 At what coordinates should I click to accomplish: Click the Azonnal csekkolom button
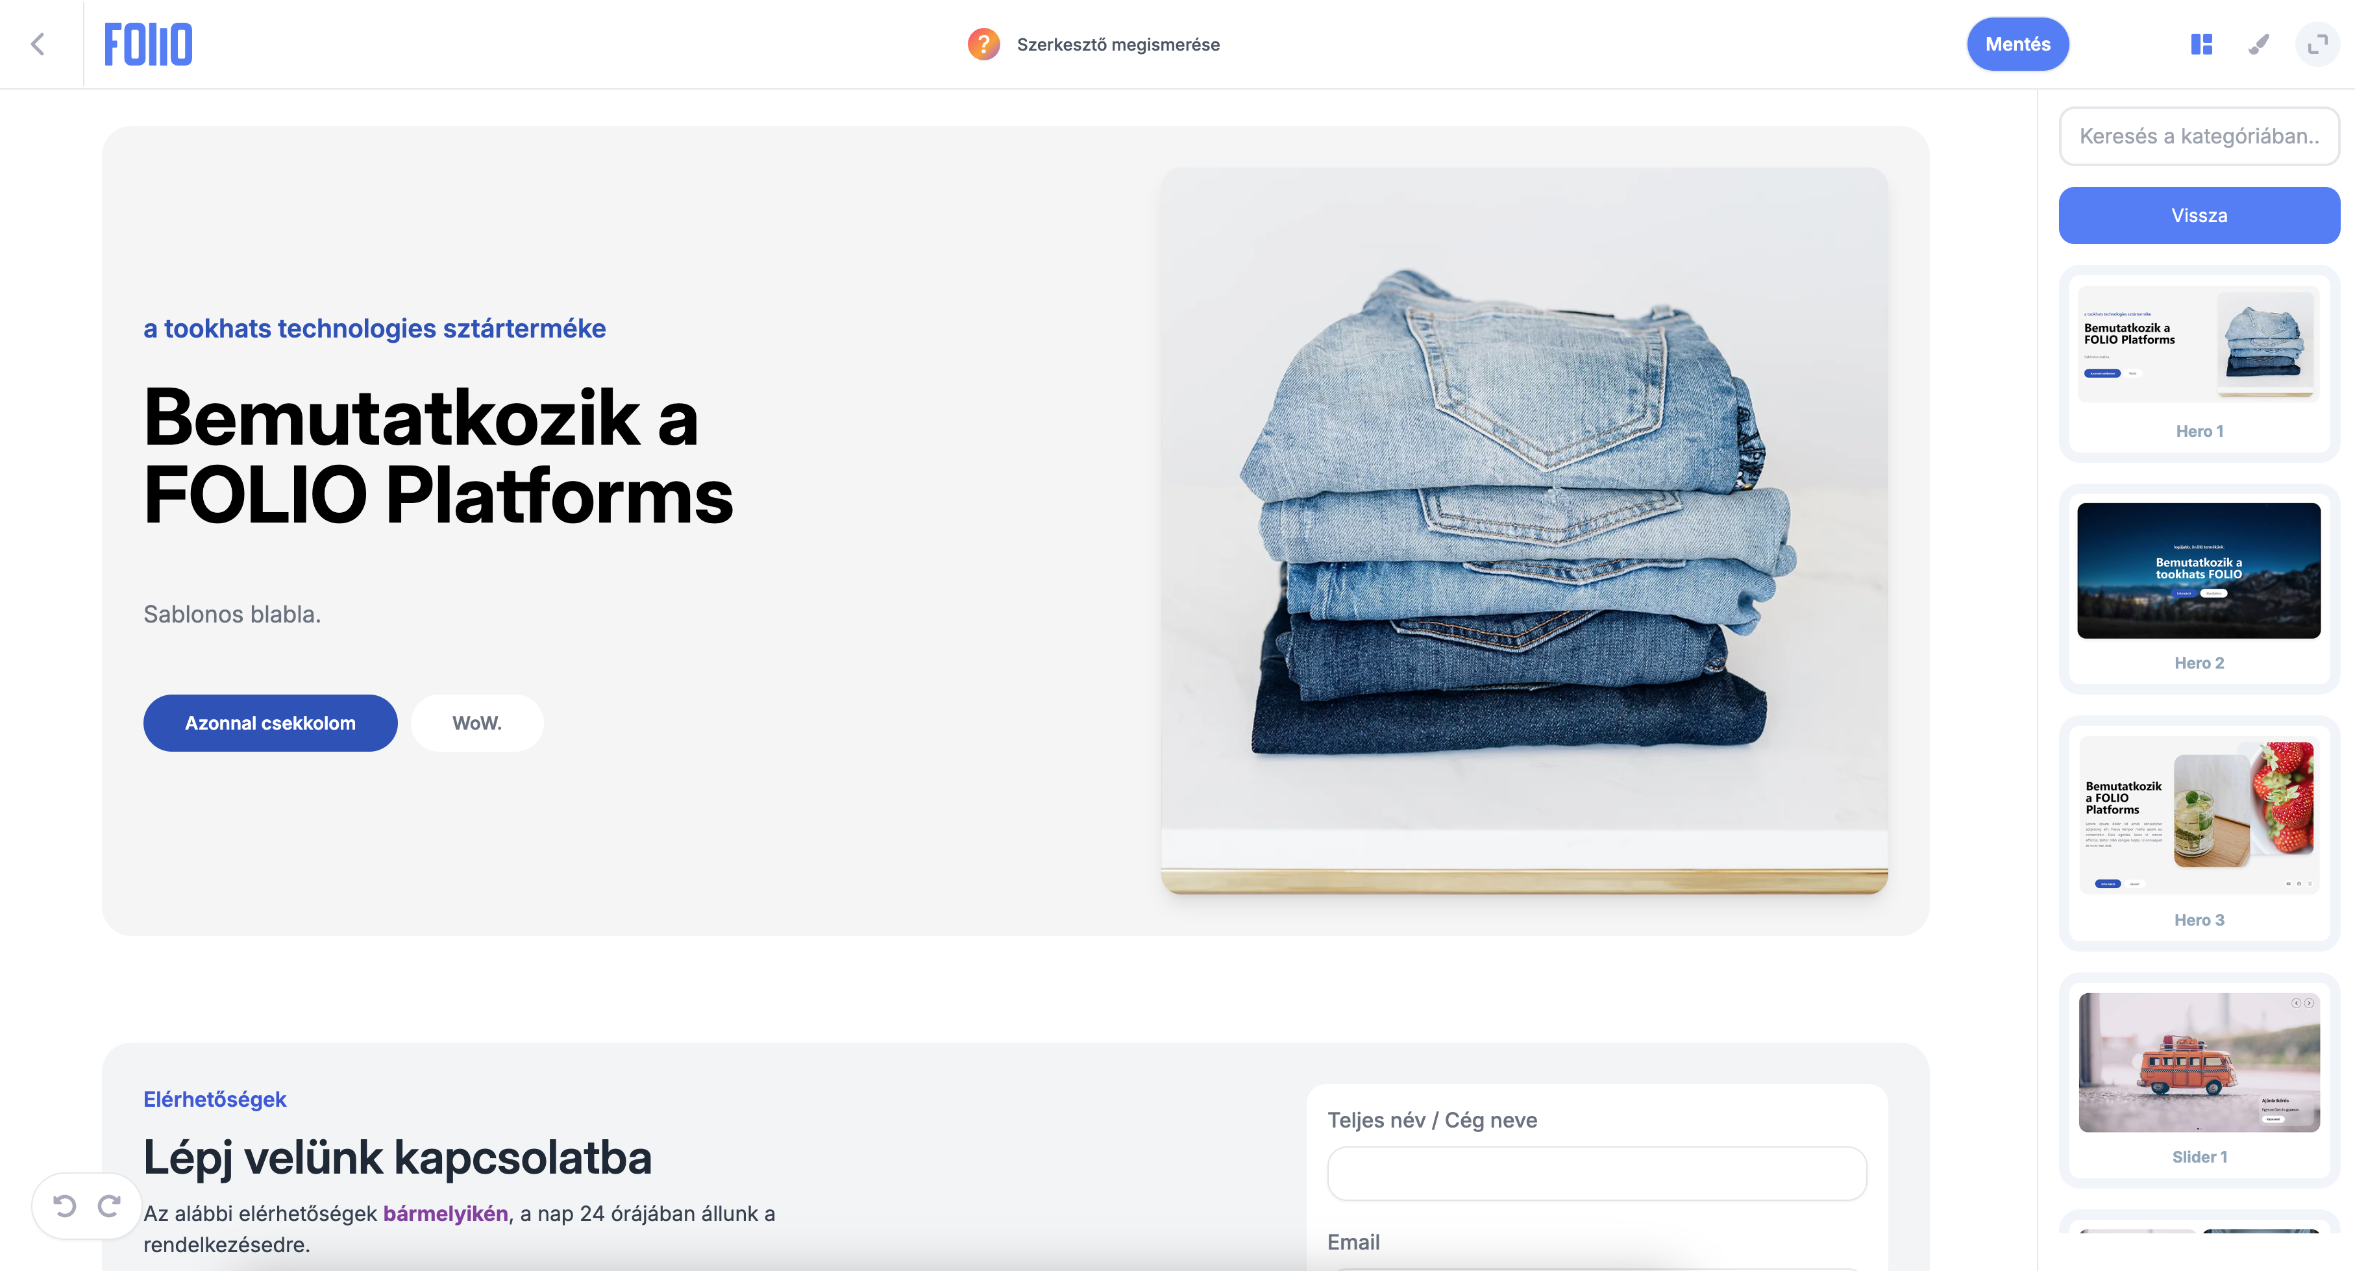coord(269,723)
